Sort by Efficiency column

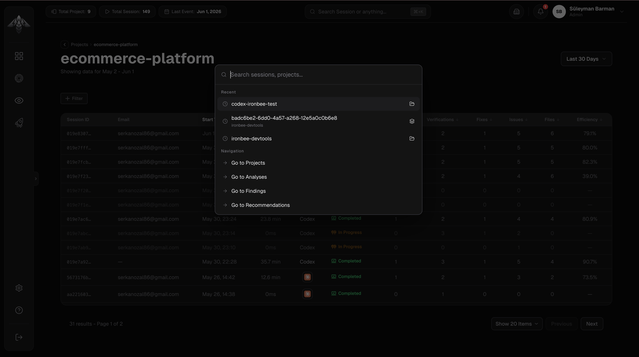coord(589,120)
